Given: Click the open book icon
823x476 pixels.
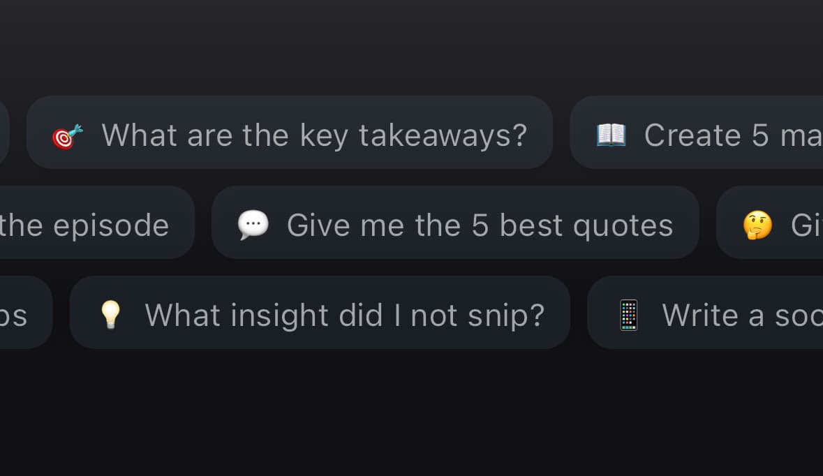Looking at the screenshot, I should pos(611,135).
